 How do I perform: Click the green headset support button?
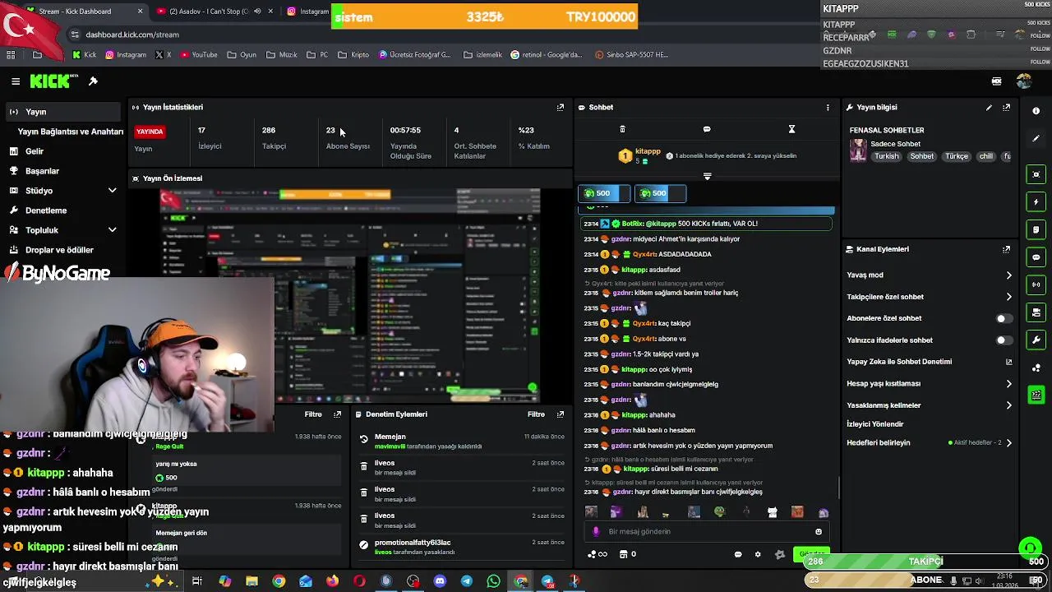pyautogui.click(x=1030, y=548)
